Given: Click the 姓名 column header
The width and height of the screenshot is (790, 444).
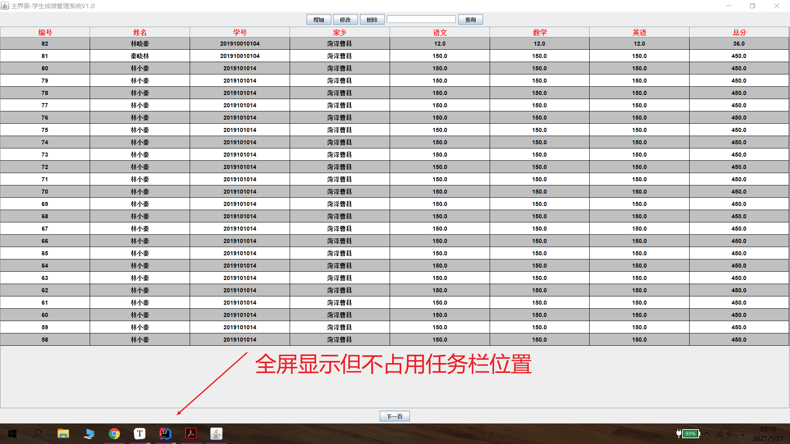Looking at the screenshot, I should (140, 32).
